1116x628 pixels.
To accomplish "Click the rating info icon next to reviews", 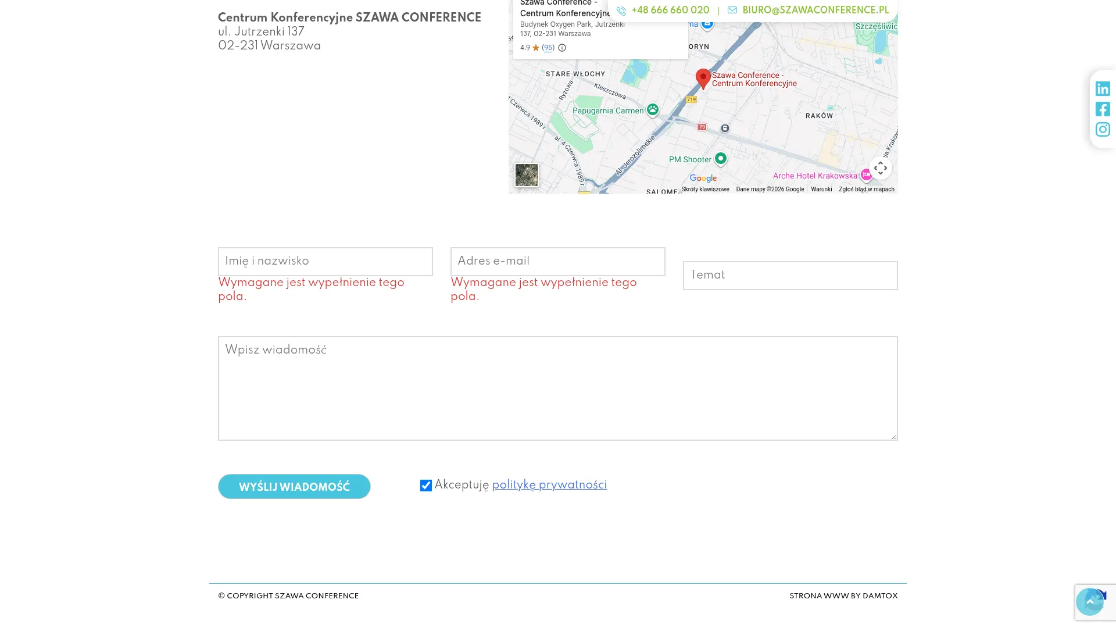I will [562, 48].
